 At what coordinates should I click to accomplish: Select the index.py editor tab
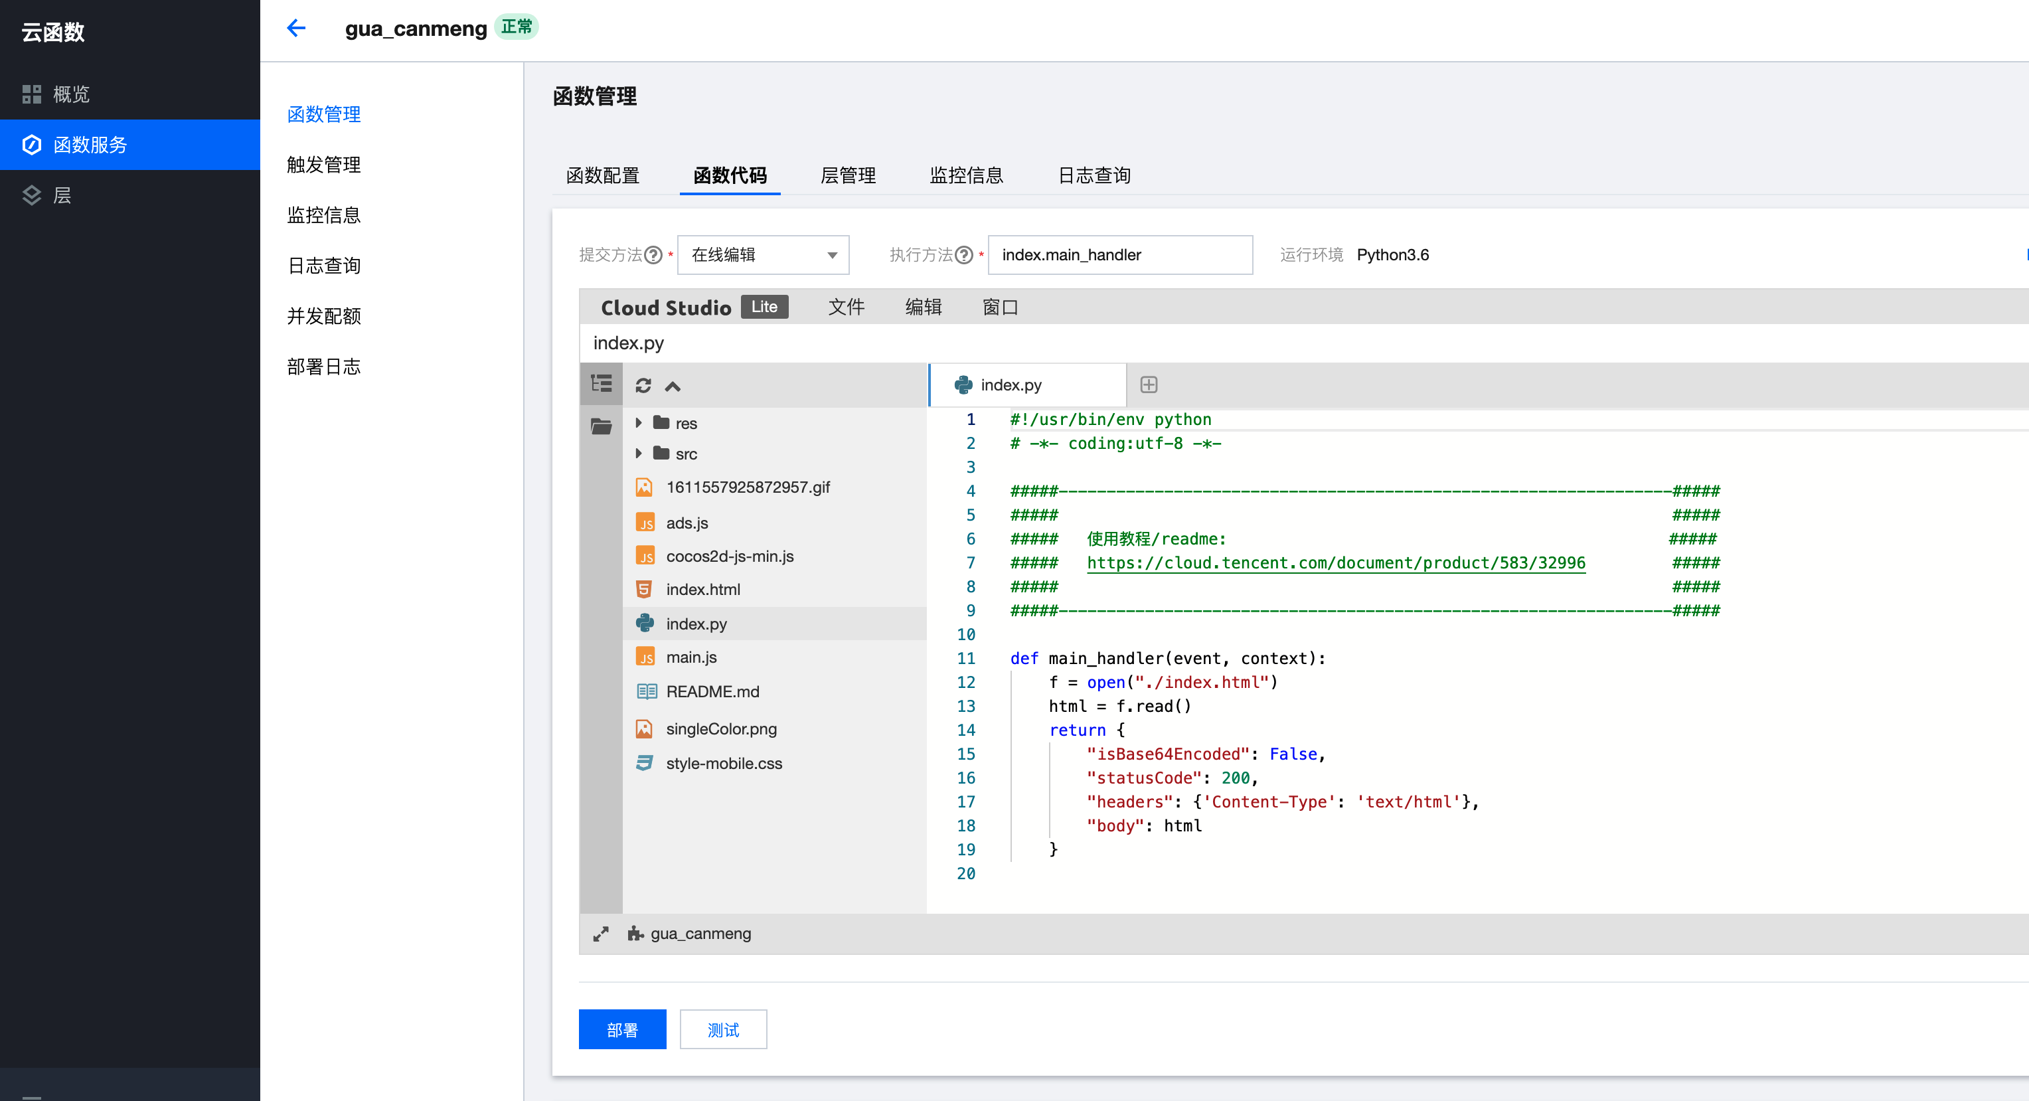point(1027,385)
